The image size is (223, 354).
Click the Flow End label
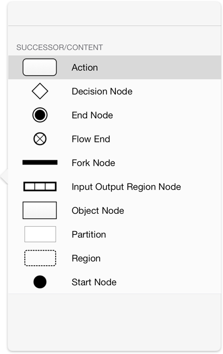coord(91,139)
